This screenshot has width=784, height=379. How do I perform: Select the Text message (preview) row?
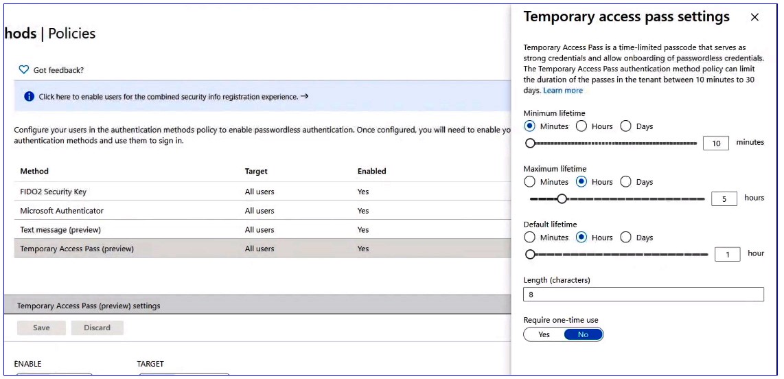coord(262,229)
